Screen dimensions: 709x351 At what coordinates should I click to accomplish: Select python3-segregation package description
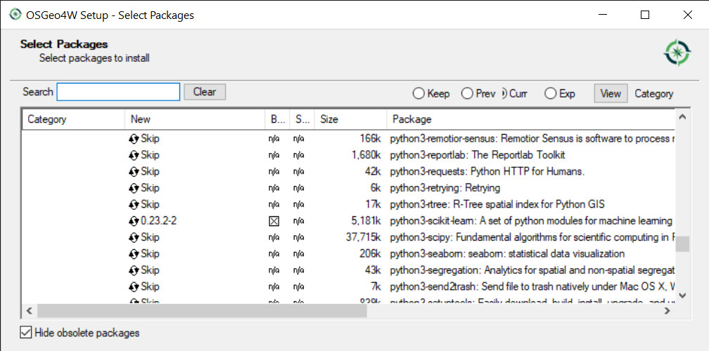pos(532,270)
